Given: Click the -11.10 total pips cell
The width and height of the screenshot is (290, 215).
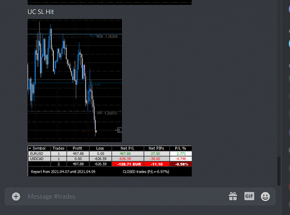Looking at the screenshot, I should tap(157, 164).
